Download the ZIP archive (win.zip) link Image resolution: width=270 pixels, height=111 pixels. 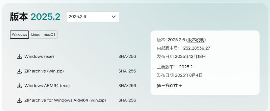[44, 71]
